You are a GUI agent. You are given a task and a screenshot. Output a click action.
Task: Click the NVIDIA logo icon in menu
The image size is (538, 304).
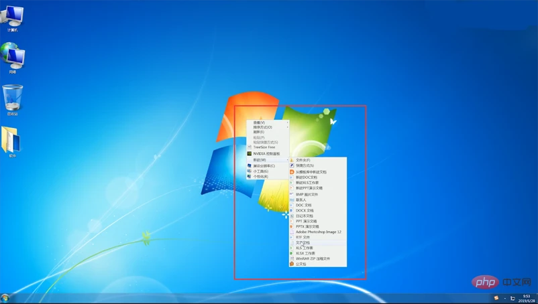(250, 154)
